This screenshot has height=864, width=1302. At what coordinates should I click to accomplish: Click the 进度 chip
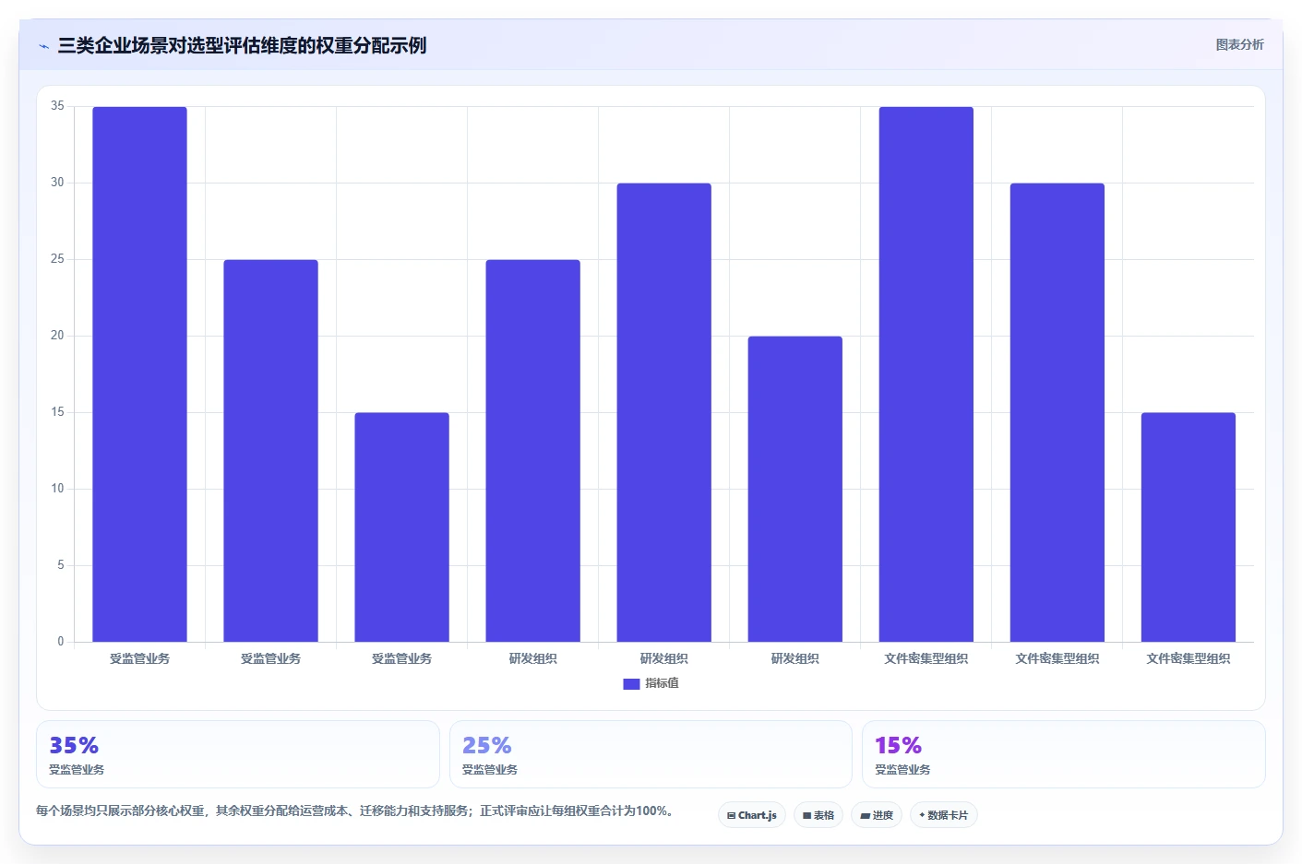(877, 815)
